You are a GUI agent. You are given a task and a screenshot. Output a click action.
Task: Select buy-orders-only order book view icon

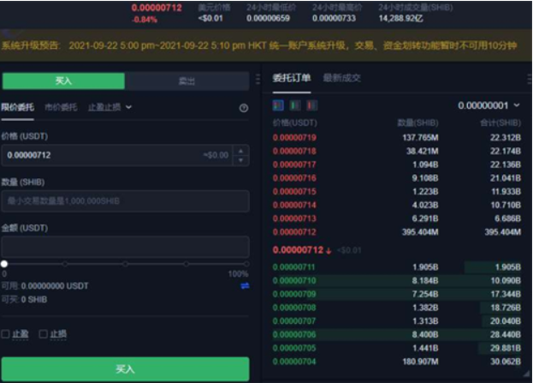295,105
